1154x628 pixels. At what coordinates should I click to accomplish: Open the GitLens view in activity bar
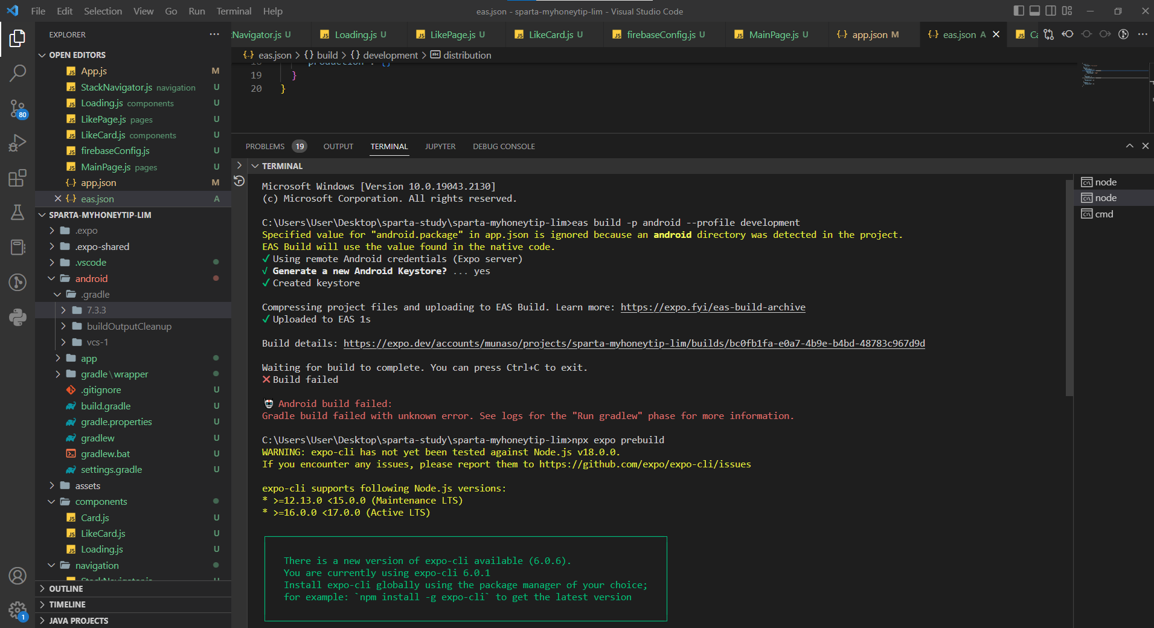coord(18,282)
